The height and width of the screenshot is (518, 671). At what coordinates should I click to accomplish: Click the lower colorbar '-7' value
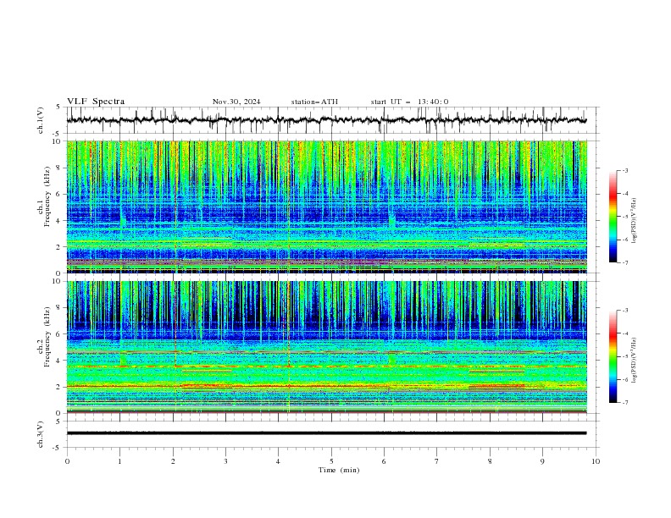(624, 403)
